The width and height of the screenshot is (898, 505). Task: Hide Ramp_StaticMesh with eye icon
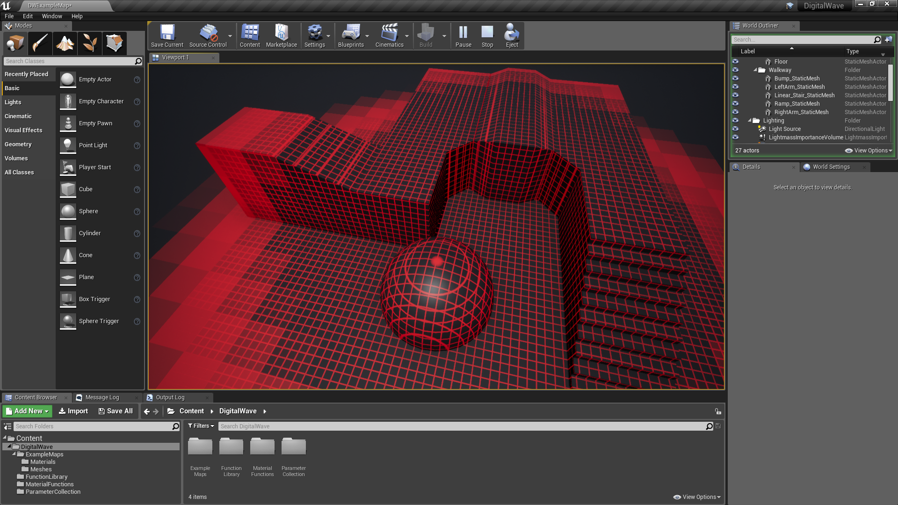coord(735,104)
